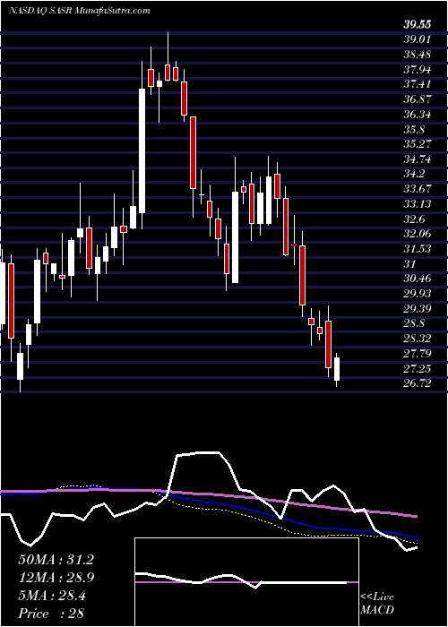
Task: Click the 50MA : 31.2 readout
Action: 56,560
